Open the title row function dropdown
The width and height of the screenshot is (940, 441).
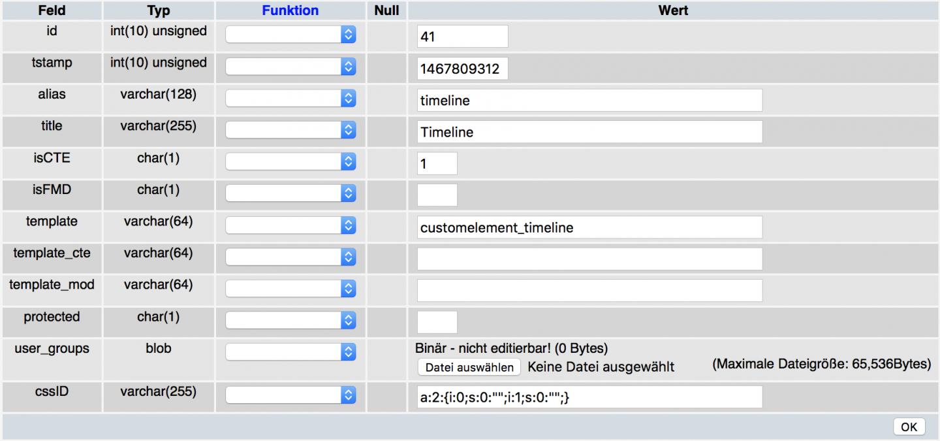[290, 130]
